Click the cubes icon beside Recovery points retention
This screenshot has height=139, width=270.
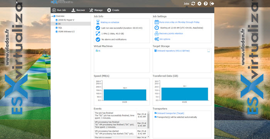[157, 34]
